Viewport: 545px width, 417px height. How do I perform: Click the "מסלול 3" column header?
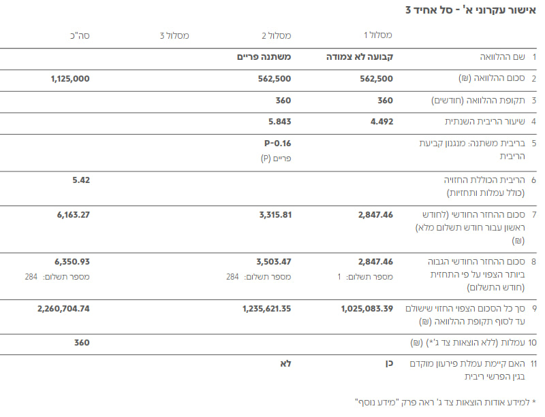tap(174, 35)
